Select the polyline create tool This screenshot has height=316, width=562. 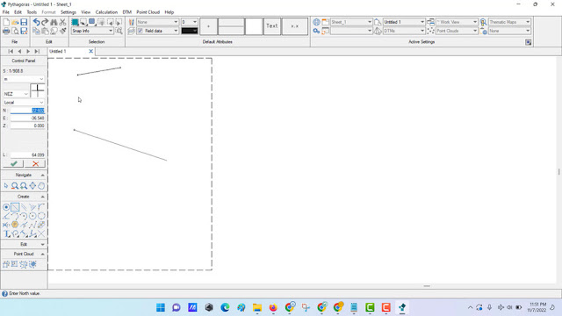coord(32,225)
